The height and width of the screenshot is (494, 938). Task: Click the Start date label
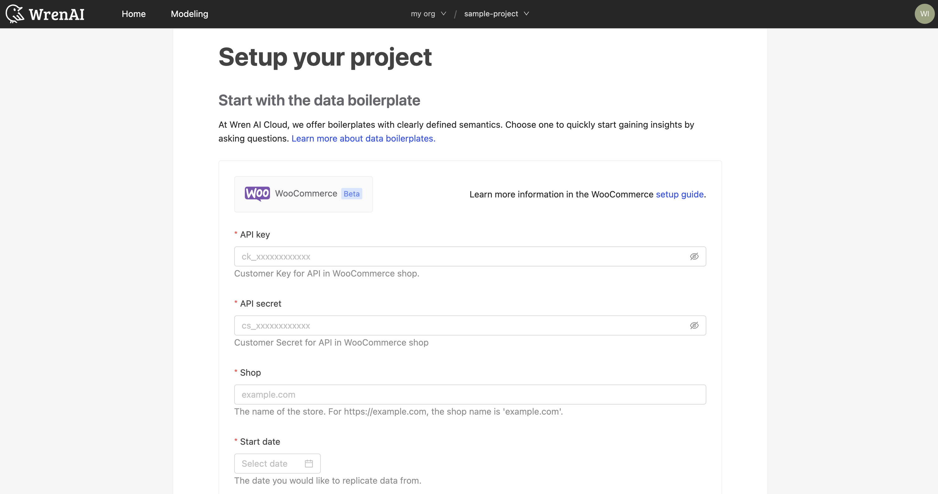pos(260,442)
